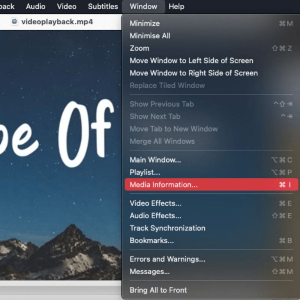300x300 pixels.
Task: Open Main Window from the menu
Action: click(155, 160)
